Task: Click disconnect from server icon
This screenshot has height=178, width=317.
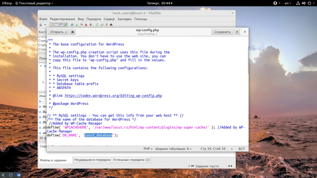Action: [86, 25]
